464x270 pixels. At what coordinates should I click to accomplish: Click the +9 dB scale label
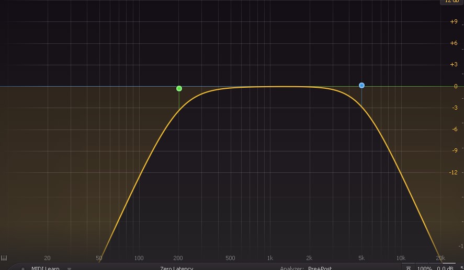tap(454, 21)
